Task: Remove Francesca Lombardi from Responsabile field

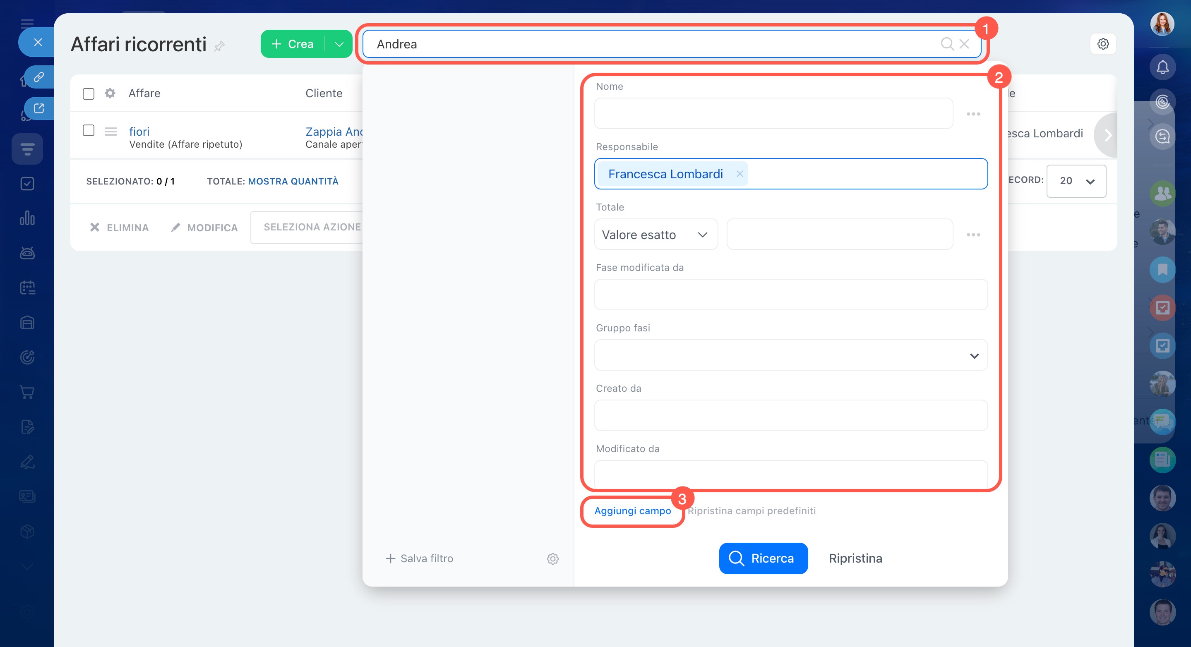Action: (x=739, y=174)
